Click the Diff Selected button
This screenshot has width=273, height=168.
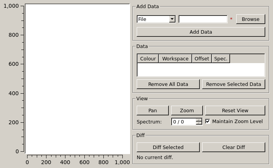coord(168,147)
